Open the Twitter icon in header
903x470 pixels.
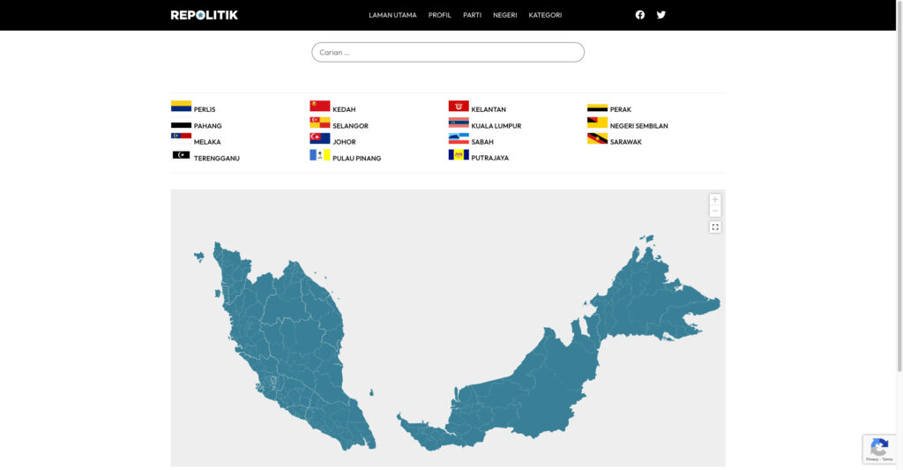click(x=661, y=15)
